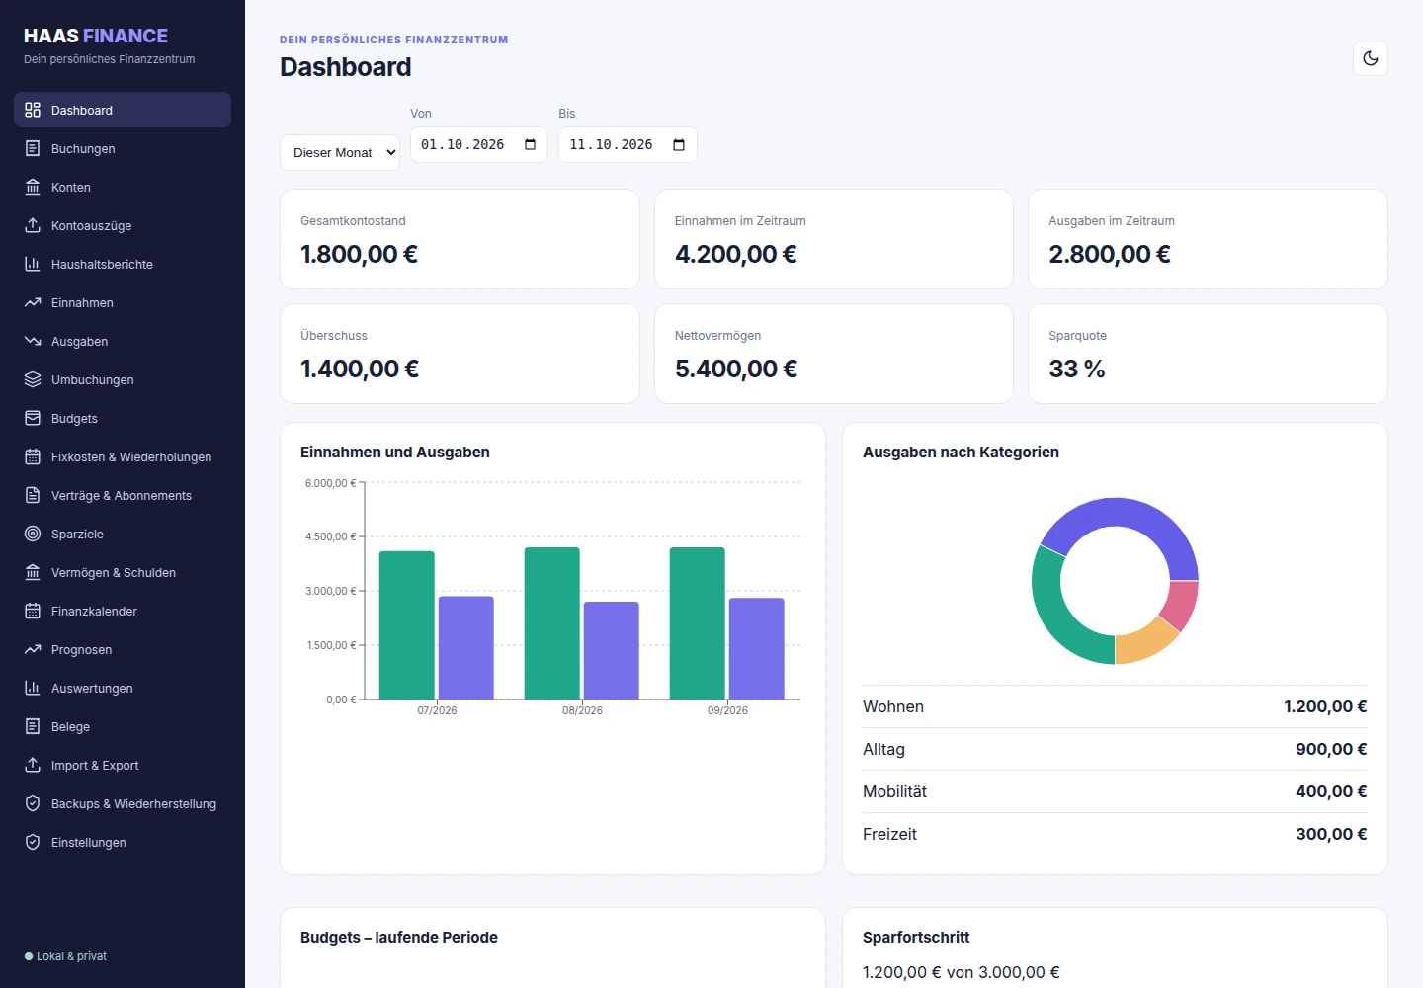Click the Mobilität category row label
Viewport: 1423px width, 988px height.
coord(894,791)
